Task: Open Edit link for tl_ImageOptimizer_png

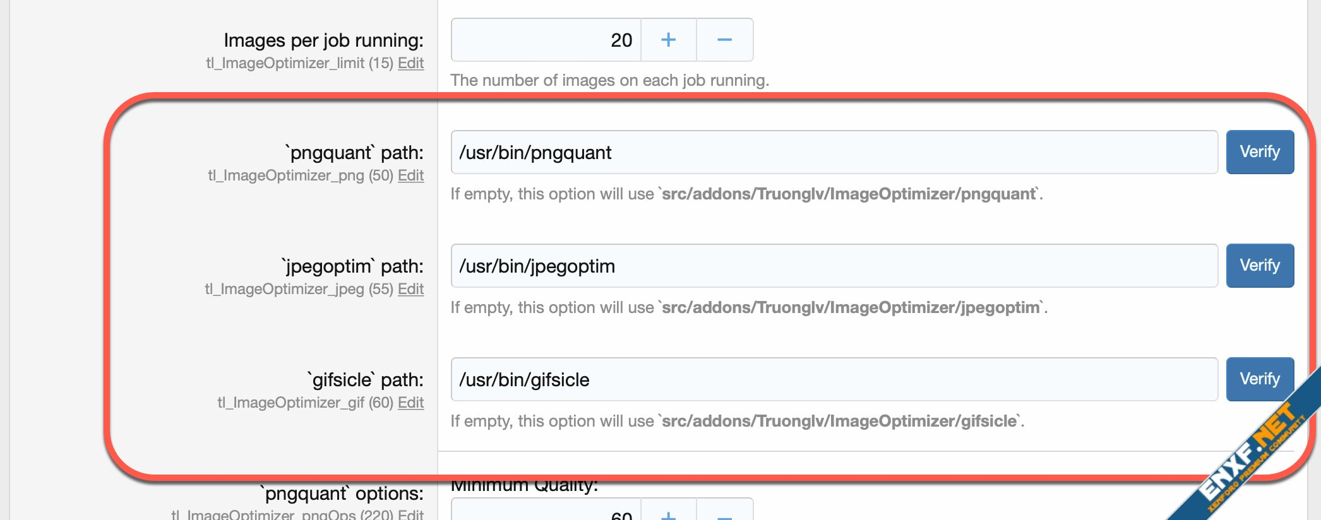Action: tap(410, 175)
